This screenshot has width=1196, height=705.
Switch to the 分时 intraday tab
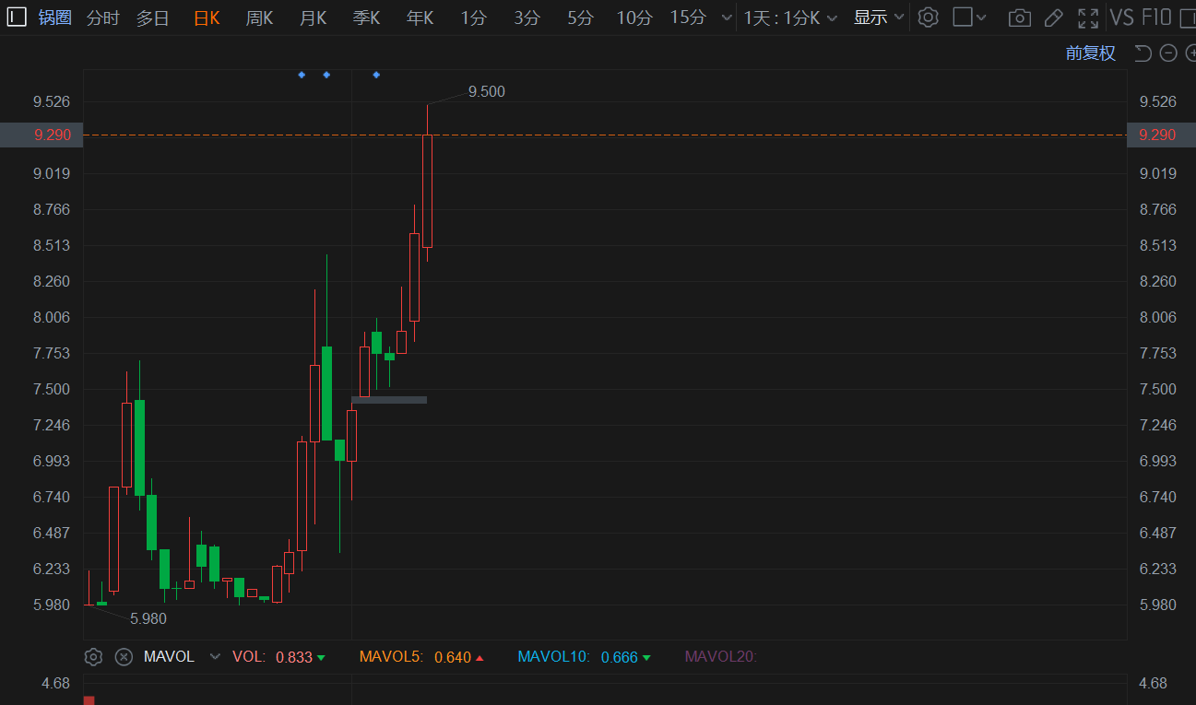[x=102, y=18]
